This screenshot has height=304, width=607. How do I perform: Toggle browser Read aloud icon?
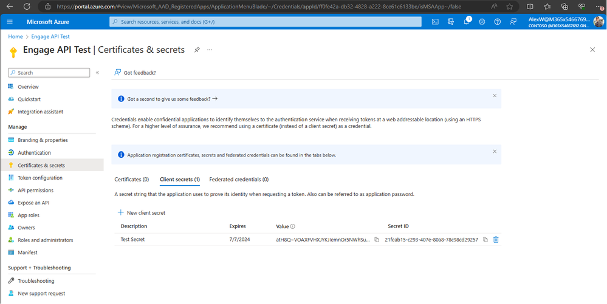click(x=494, y=7)
